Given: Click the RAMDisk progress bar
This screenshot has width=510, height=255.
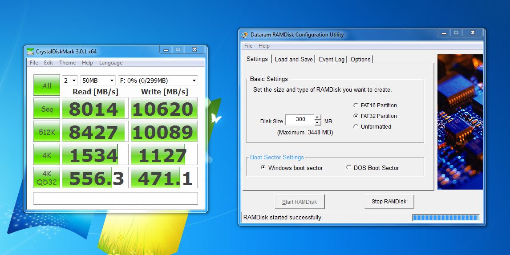Looking at the screenshot, I should click(x=445, y=218).
